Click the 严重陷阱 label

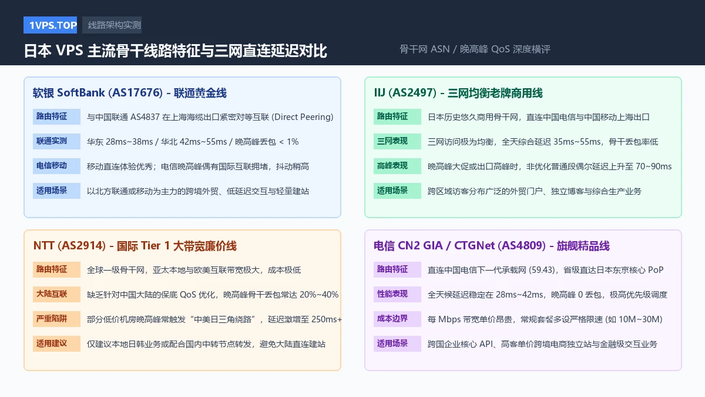pyautogui.click(x=56, y=319)
